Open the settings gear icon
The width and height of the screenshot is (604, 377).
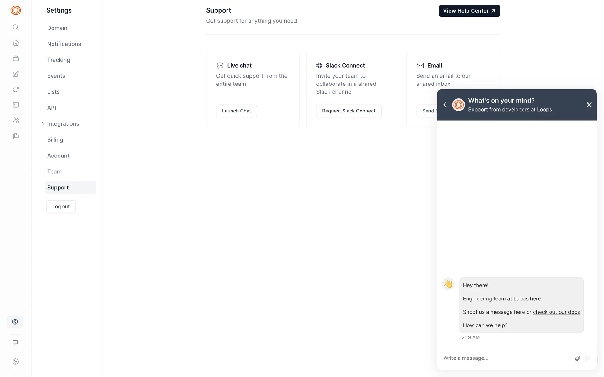(x=15, y=322)
